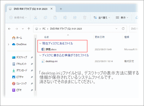Open ミュージック in the navigation pane
The width and height of the screenshot is (144, 106).
tap(19, 84)
